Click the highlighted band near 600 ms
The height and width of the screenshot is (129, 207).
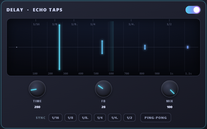pyautogui.click(x=111, y=46)
